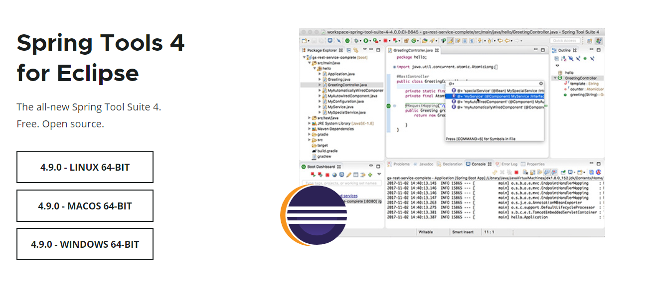
Task: Switch to the Package Explorer tab in IDE screenshot
Action: tap(322, 50)
